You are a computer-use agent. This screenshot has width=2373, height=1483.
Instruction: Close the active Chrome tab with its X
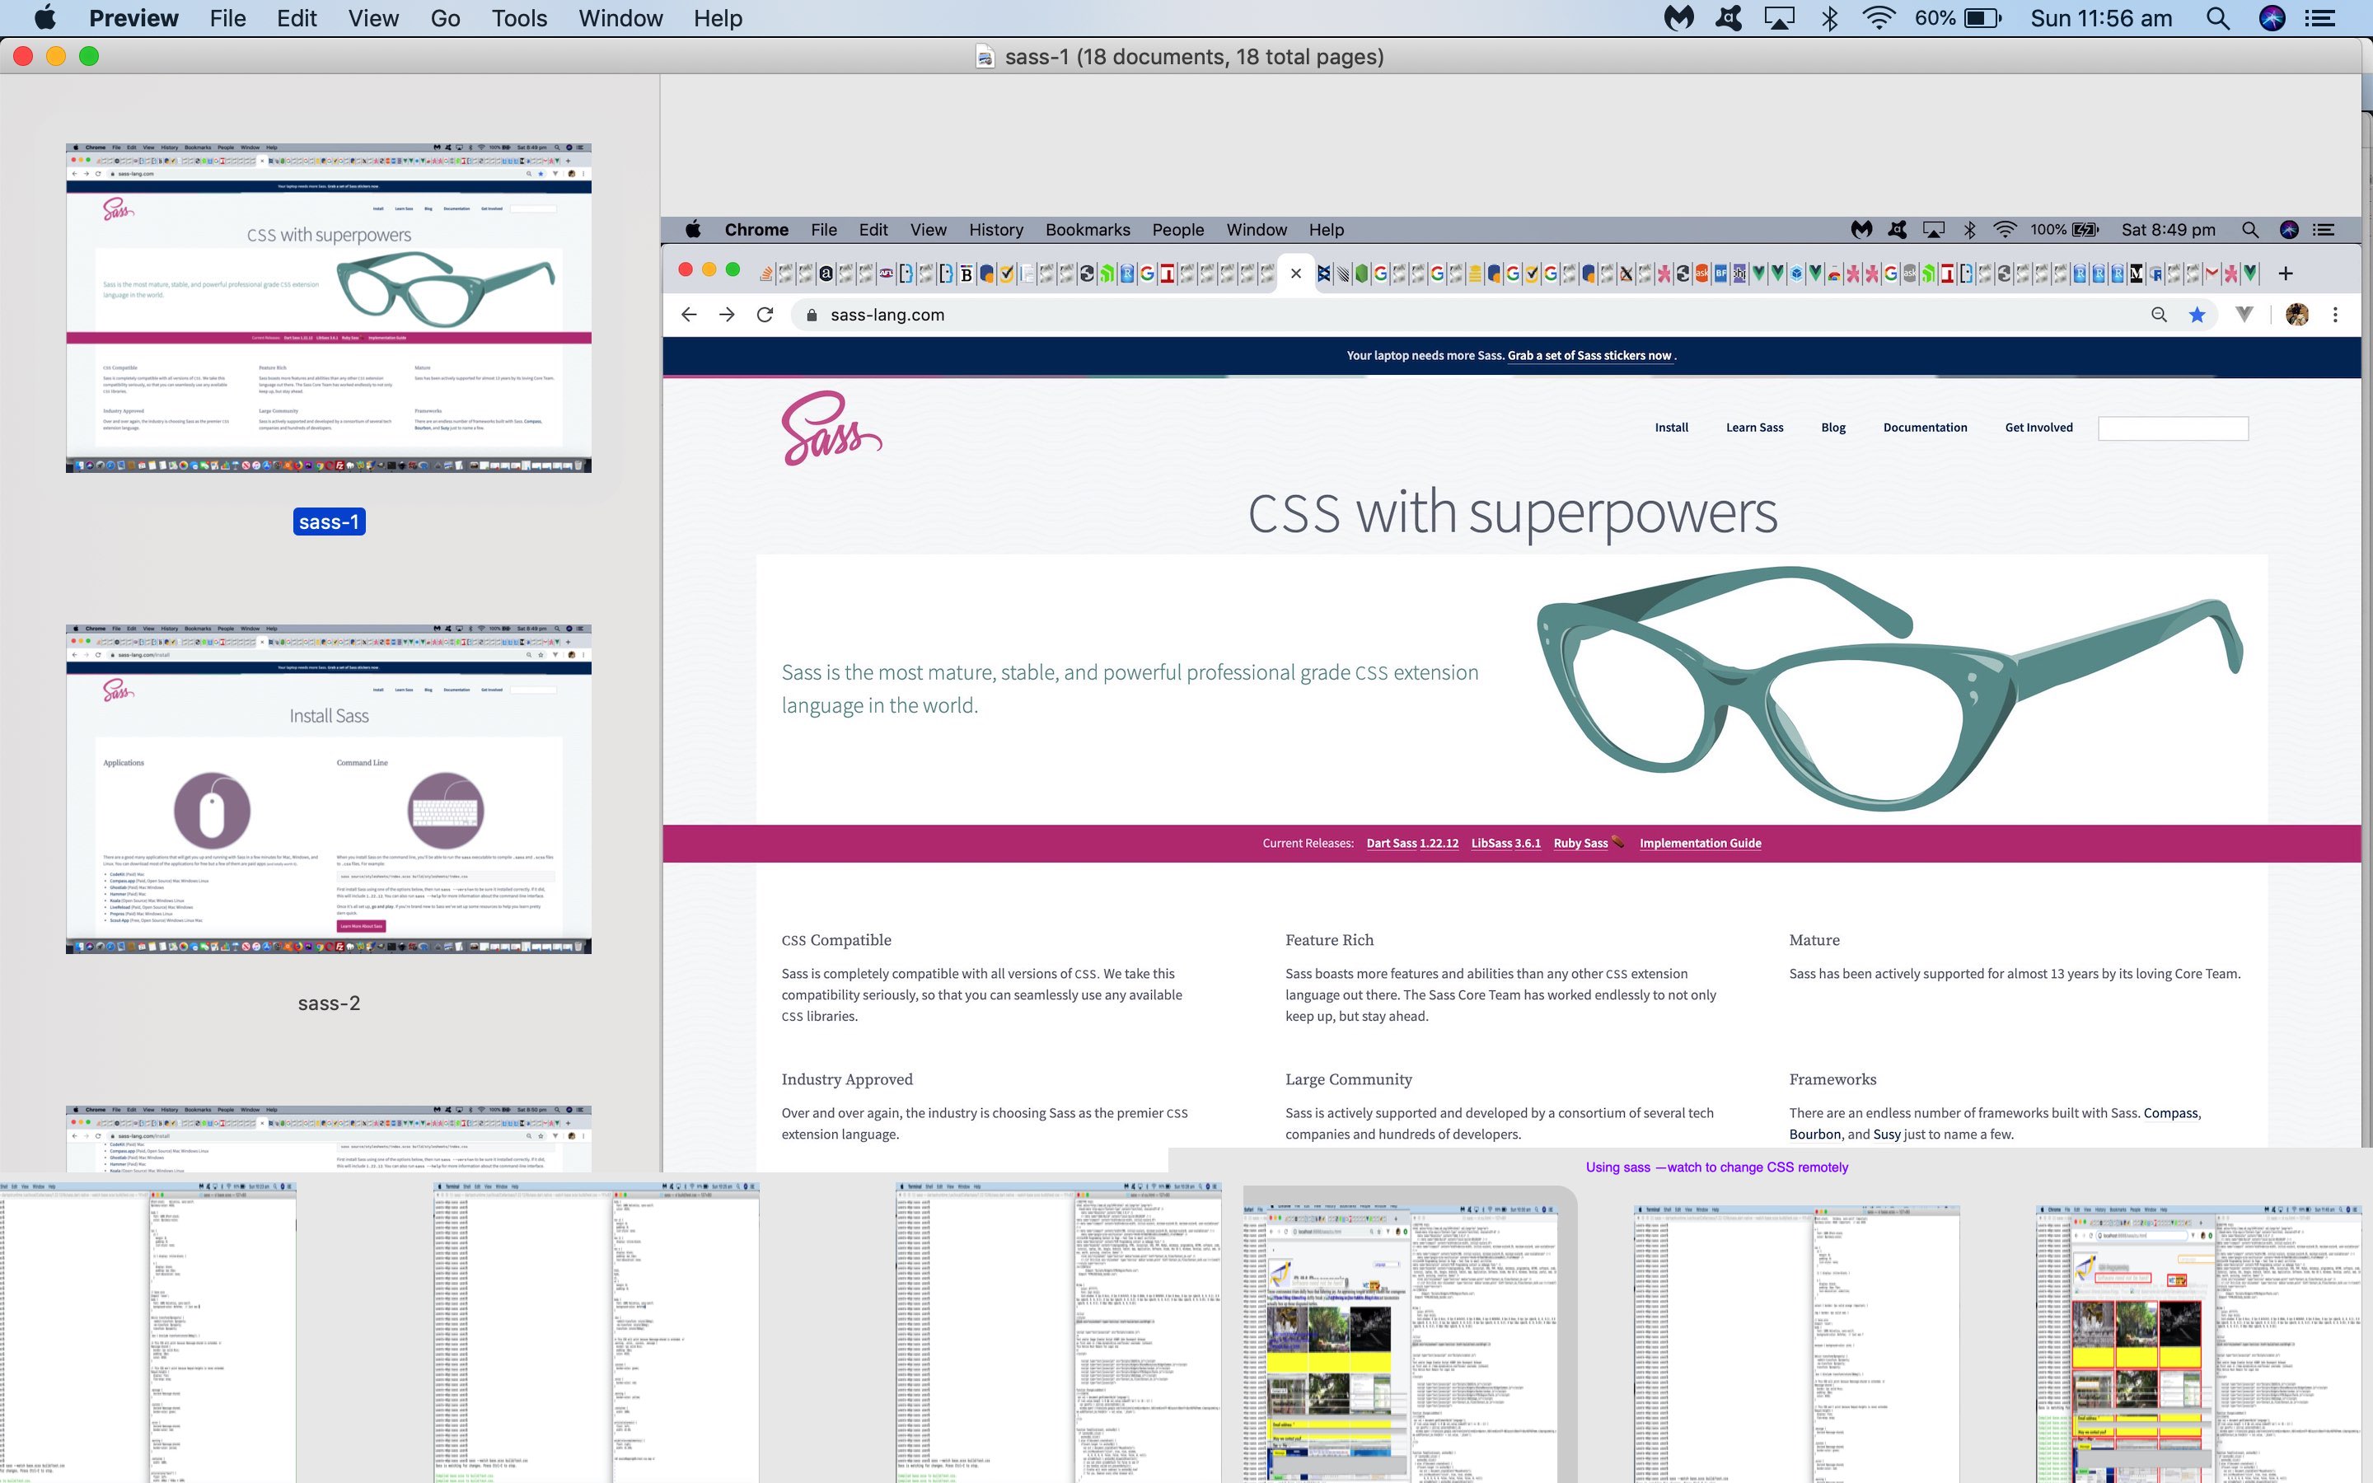click(x=1296, y=274)
